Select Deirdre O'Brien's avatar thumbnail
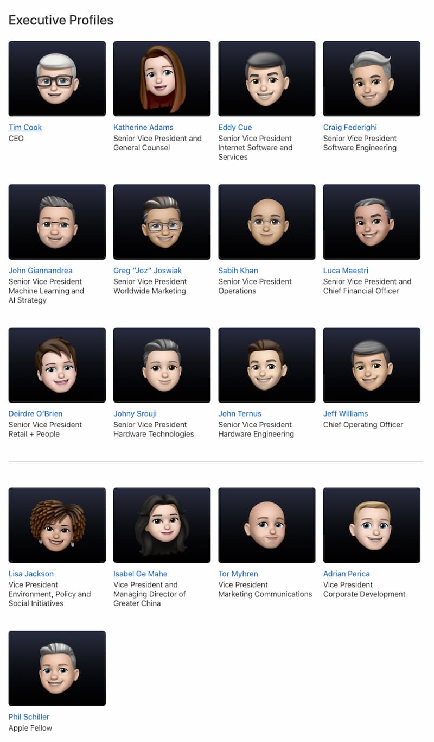The image size is (434, 742). pos(57,365)
